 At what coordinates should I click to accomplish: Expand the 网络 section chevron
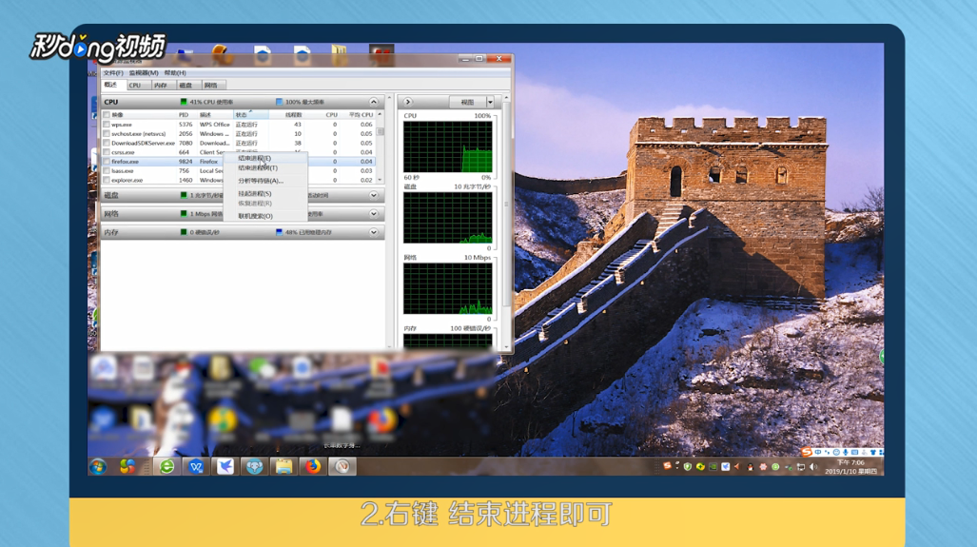click(373, 214)
